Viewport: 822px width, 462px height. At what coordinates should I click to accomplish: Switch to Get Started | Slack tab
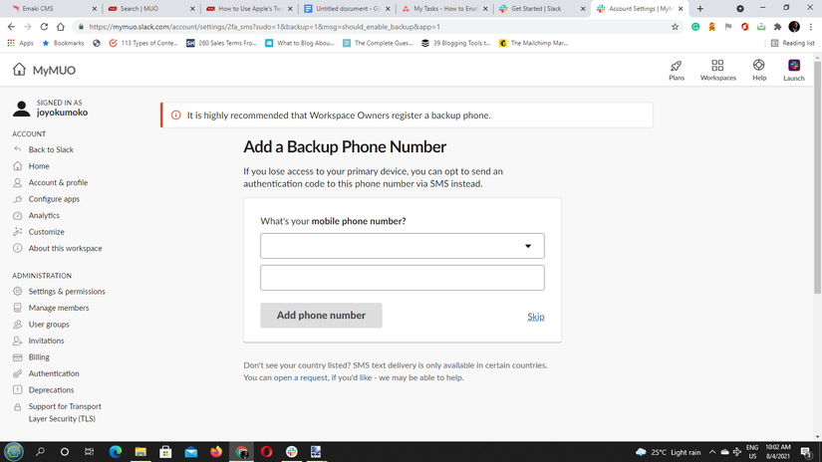coord(542,8)
